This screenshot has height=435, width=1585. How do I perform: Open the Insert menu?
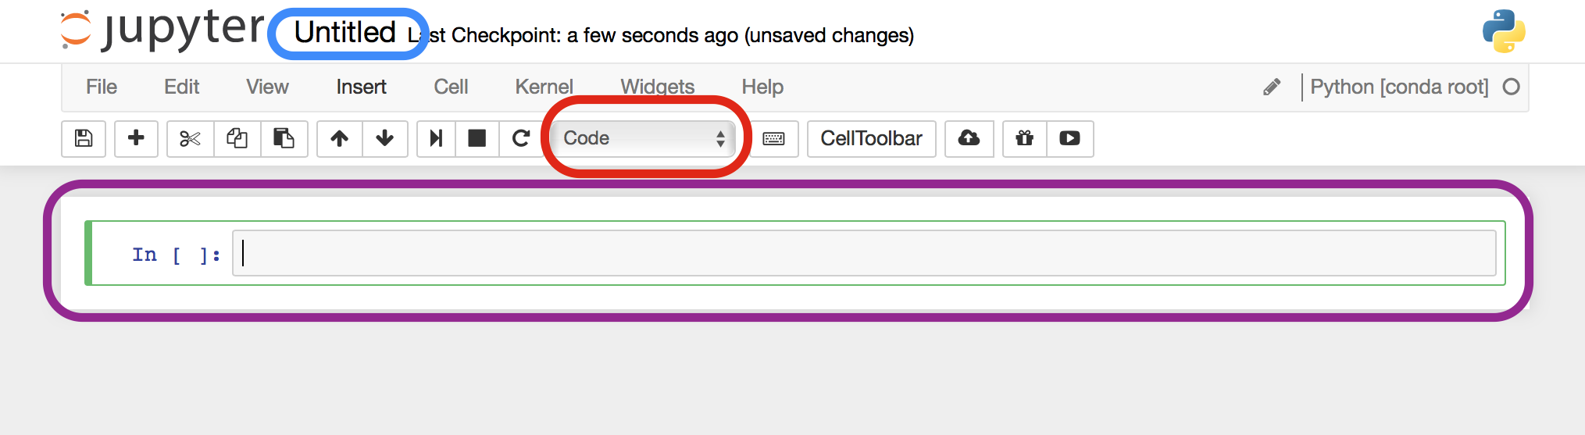tap(361, 87)
